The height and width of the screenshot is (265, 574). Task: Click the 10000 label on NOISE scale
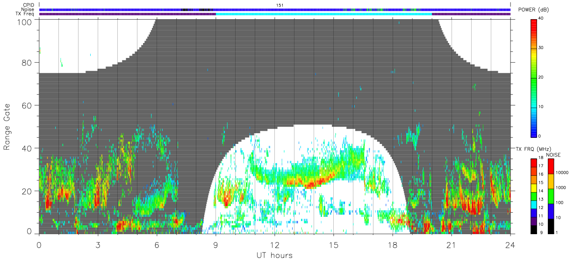click(562, 172)
